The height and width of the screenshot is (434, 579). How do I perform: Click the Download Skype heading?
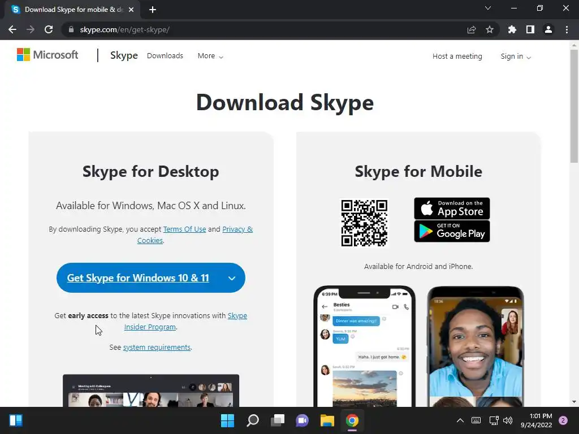(x=285, y=103)
